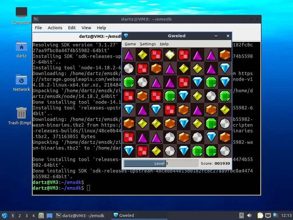Open the clipboard manager tray icon
This screenshot has height=220, width=293.
260,215
